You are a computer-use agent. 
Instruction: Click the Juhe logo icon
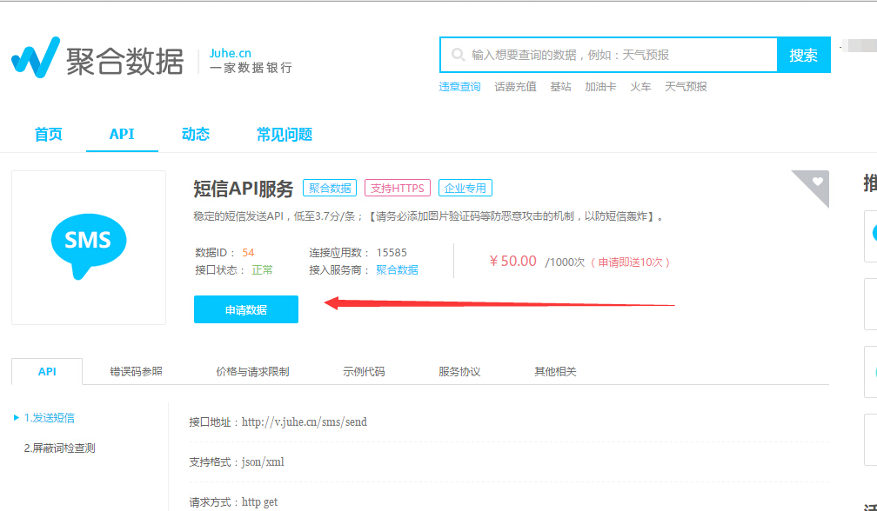click(35, 56)
